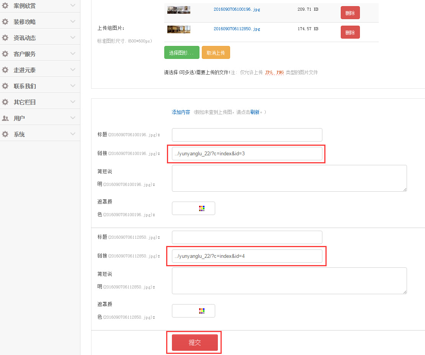Screen dimensions: 425x355
Task: Expand the 其它栏目 menu chevron
Action: 73,102
